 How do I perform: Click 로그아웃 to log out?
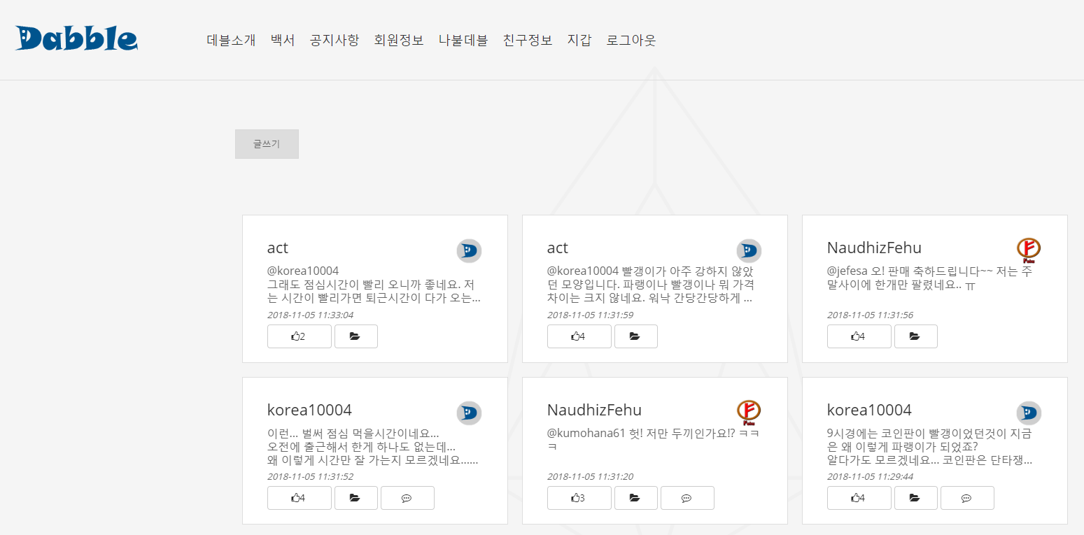click(x=631, y=40)
